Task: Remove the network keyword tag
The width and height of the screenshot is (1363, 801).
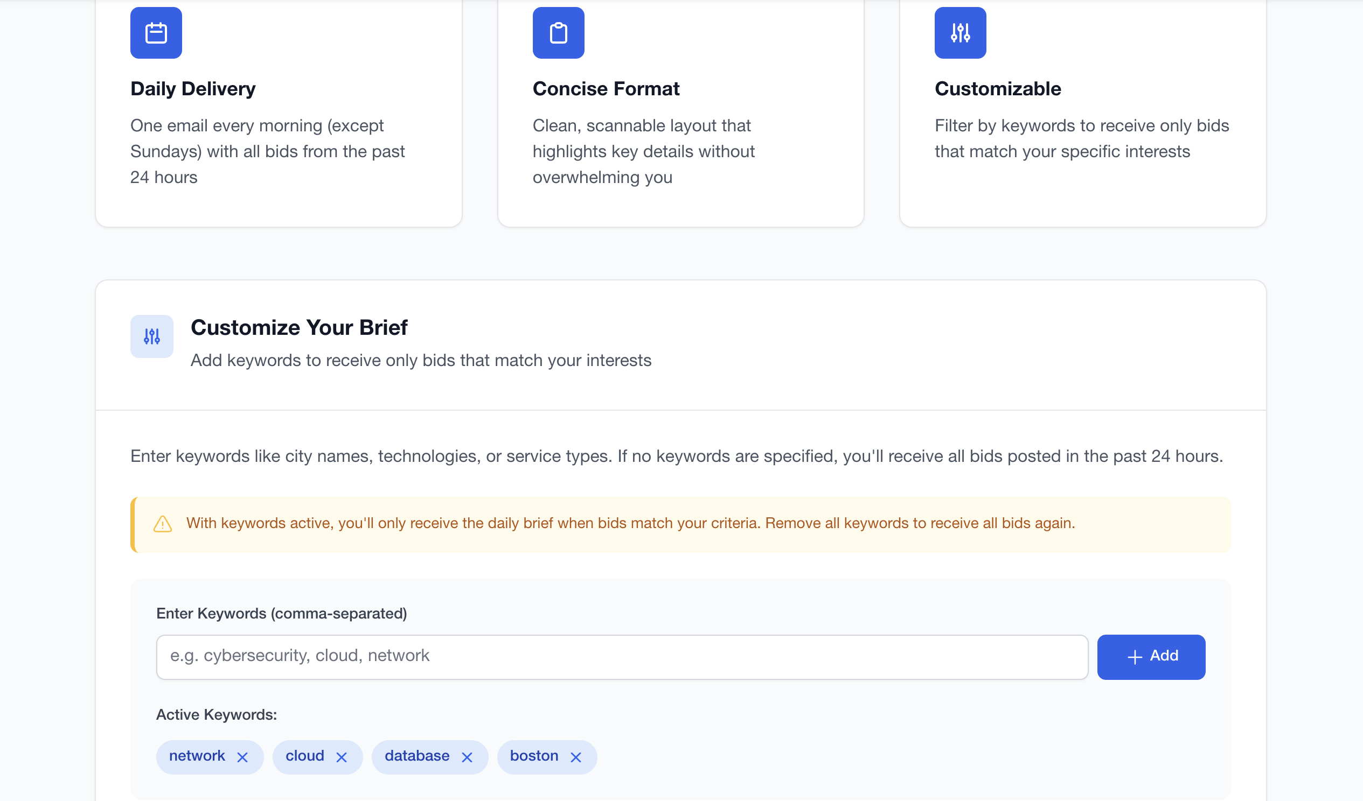Action: click(242, 757)
